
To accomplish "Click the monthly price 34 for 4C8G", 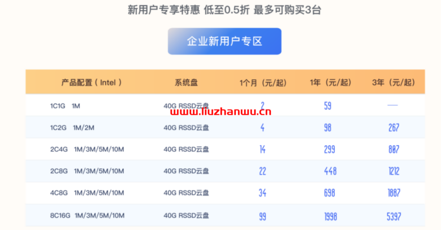I will coord(262,193).
